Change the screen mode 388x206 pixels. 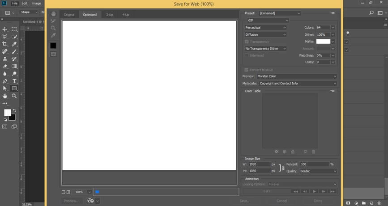14,127
